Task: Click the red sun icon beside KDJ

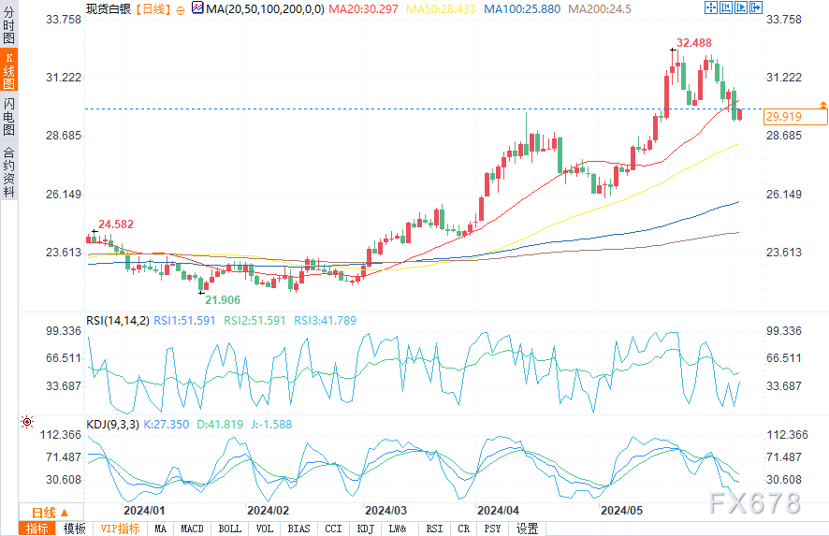Action: point(27,422)
